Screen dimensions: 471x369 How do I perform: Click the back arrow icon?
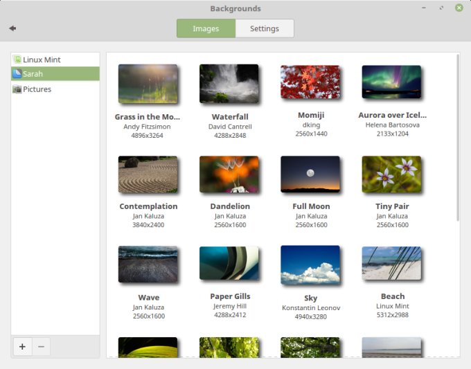click(x=12, y=28)
